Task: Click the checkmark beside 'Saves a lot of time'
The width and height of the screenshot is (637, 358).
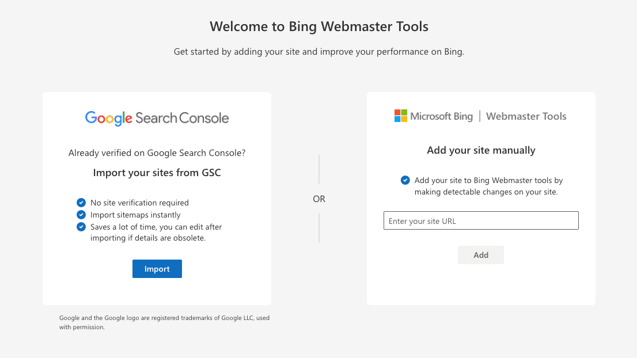Action: click(x=81, y=227)
